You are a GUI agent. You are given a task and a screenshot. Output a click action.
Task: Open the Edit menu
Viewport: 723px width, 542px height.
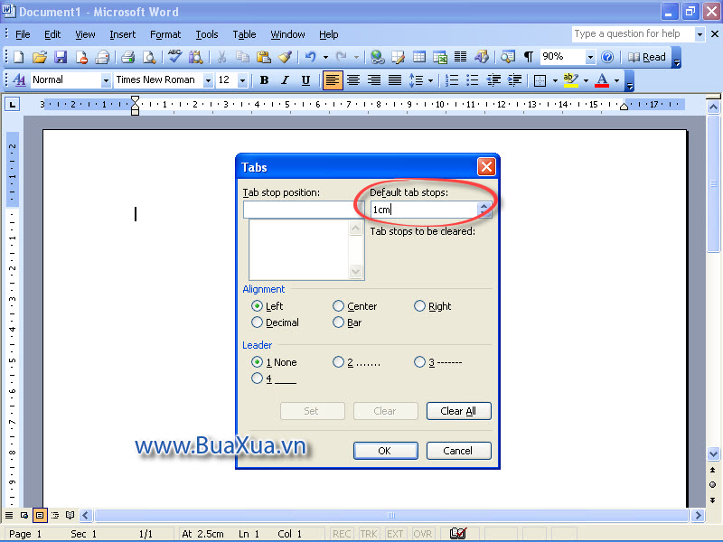pos(52,34)
